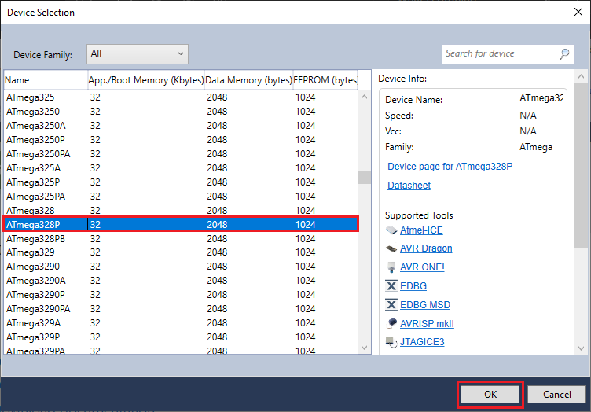591x412 pixels.
Task: Select the ATmega325PA row
Action: click(x=181, y=197)
